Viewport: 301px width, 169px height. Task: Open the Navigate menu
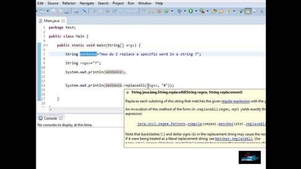point(87,3)
